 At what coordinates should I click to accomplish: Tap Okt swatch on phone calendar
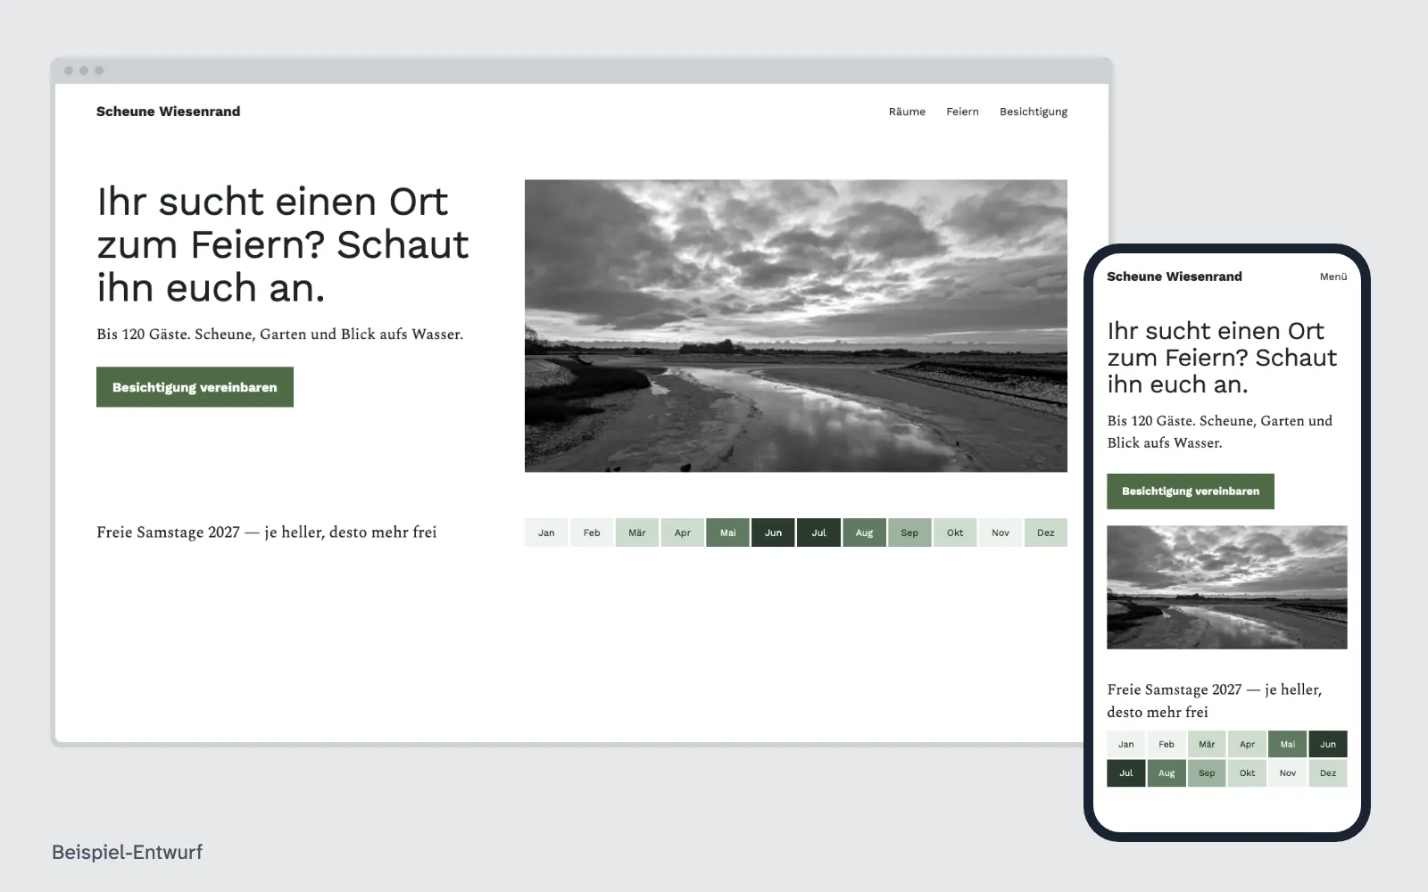tap(1248, 773)
